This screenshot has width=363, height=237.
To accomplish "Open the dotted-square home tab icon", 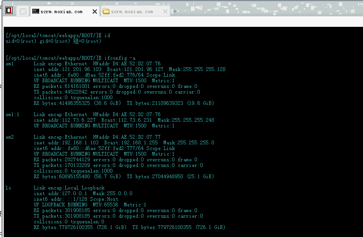I will coord(23,11).
